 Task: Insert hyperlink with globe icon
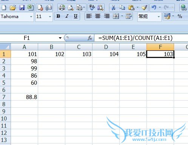click(x=183, y=8)
